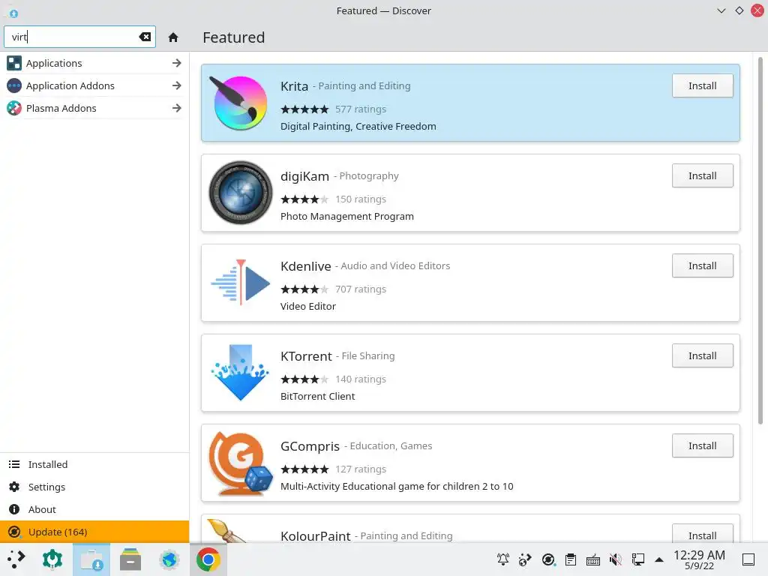
Task: Launch Google Chrome from the taskbar
Action: [x=208, y=559]
